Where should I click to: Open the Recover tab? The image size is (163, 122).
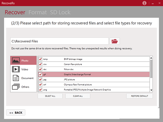(x=15, y=12)
